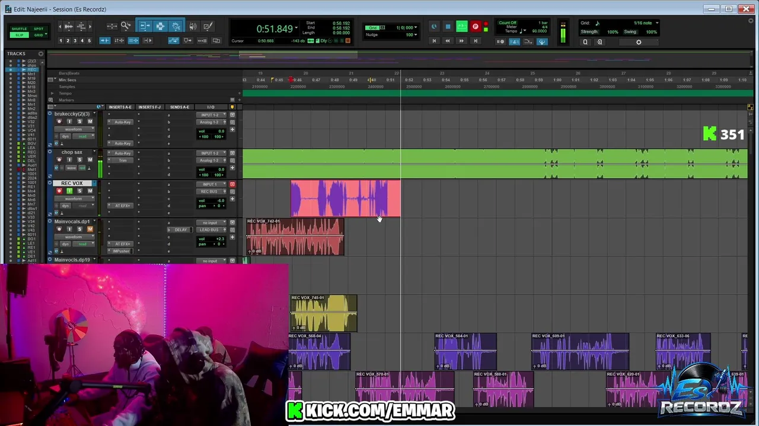The width and height of the screenshot is (759, 426).
Task: Click the INSERTS F-J column header
Action: pyautogui.click(x=149, y=107)
